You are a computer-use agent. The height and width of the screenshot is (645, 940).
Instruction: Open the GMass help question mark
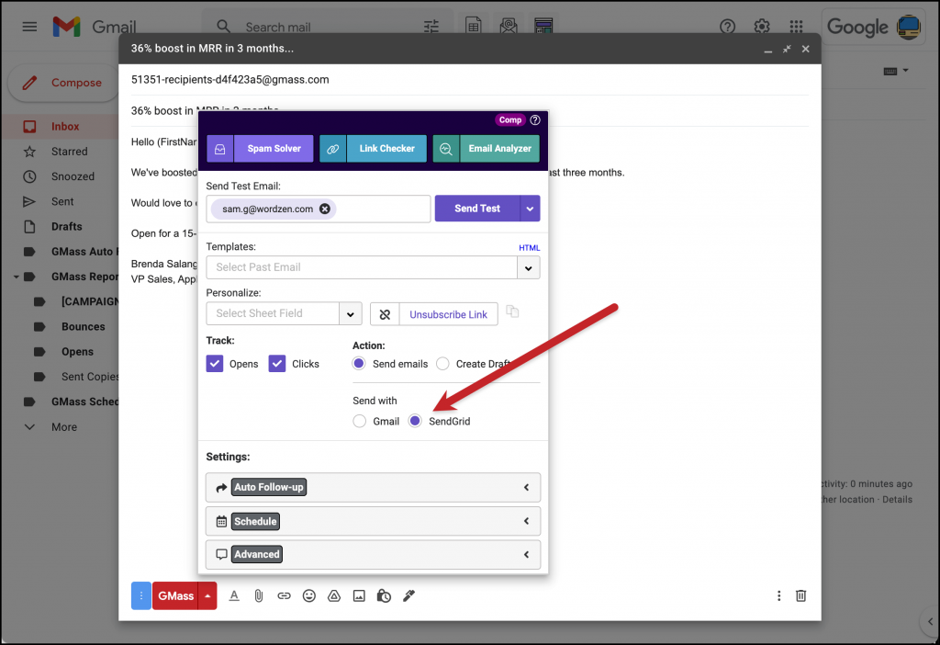tap(535, 119)
